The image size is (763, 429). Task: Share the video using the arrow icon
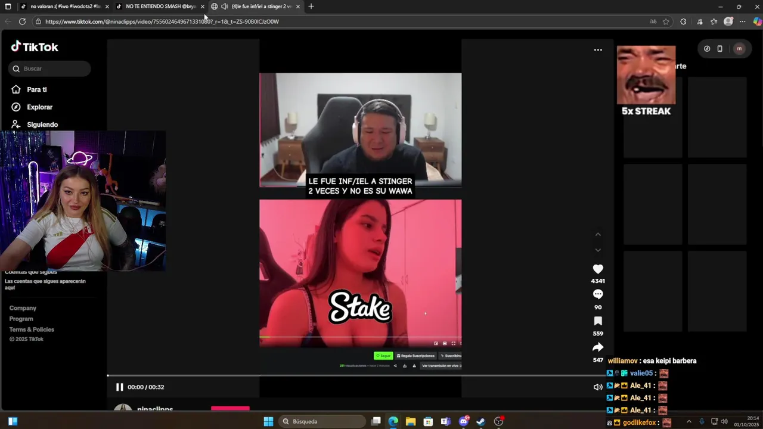click(598, 347)
